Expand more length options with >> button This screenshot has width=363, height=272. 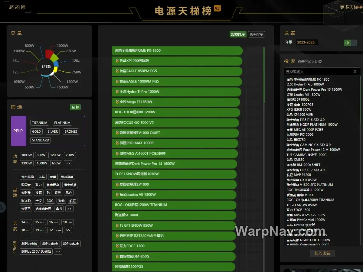pyautogui.click(x=68, y=230)
